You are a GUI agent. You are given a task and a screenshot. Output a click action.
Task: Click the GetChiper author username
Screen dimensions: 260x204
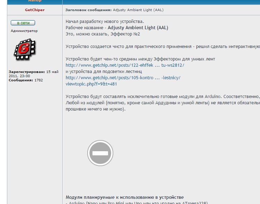coord(34,10)
